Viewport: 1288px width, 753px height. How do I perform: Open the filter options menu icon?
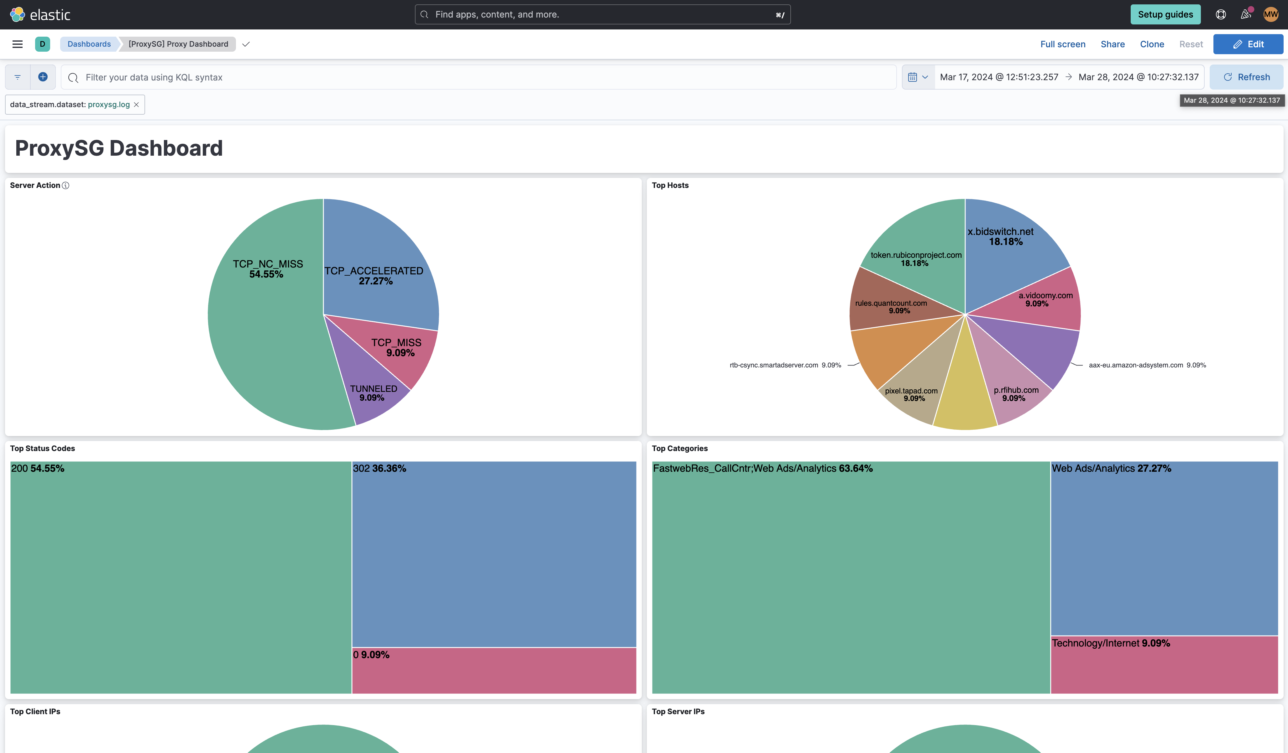pyautogui.click(x=17, y=77)
